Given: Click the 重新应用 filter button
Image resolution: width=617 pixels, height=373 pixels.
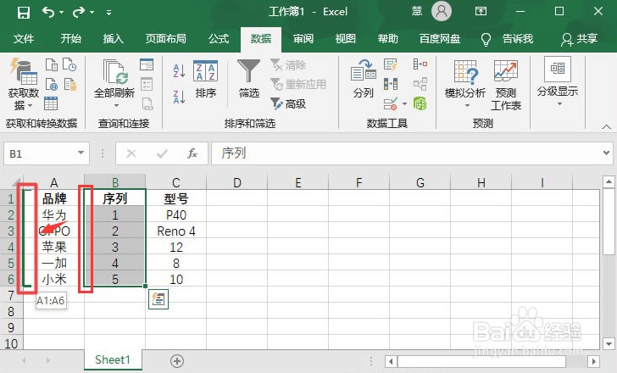Looking at the screenshot, I should pos(298,84).
